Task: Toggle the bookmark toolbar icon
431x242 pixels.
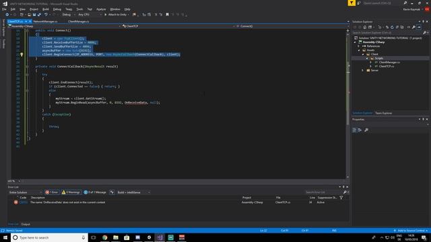Action: 167,15
